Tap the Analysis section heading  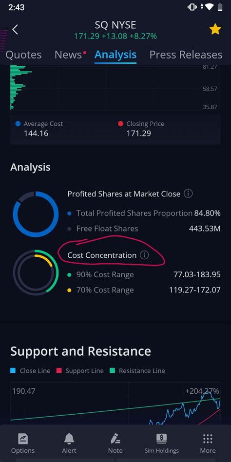click(x=30, y=167)
